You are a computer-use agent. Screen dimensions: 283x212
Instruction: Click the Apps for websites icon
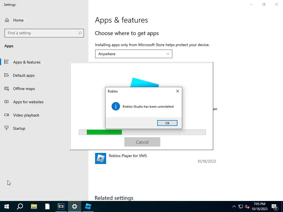7,102
